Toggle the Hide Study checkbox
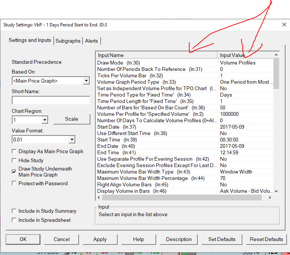Screen dimensions: 290x255 coord(14,160)
